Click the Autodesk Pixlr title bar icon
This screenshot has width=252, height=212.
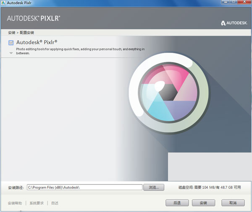[3, 3]
